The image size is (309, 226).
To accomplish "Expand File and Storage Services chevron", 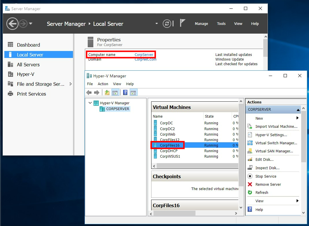I will click(71, 84).
